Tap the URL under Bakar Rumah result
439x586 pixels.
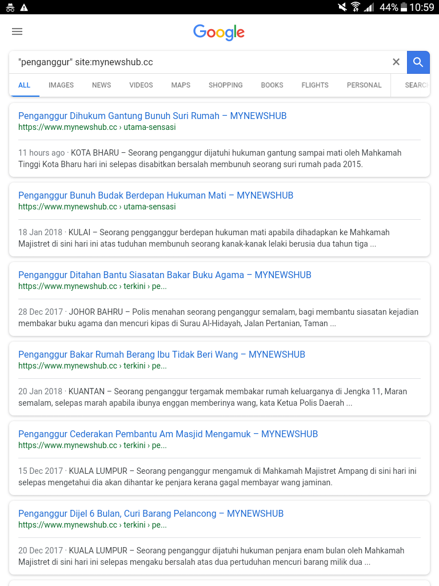tap(93, 366)
